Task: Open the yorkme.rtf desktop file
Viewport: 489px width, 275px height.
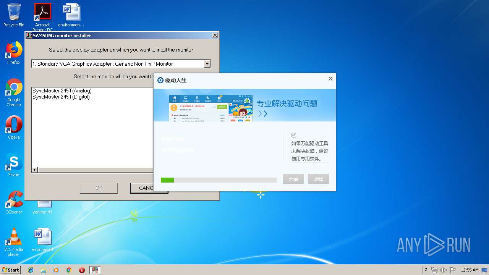Action: tap(42, 207)
